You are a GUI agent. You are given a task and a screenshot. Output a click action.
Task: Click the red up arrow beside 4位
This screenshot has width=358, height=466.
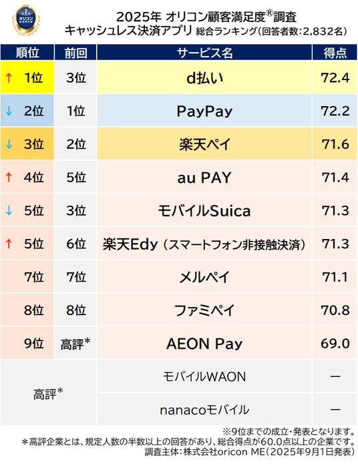pyautogui.click(x=9, y=178)
